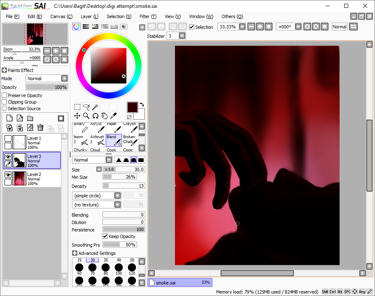Select the Acrylic brush
The height and width of the screenshot is (296, 375).
coord(97,128)
